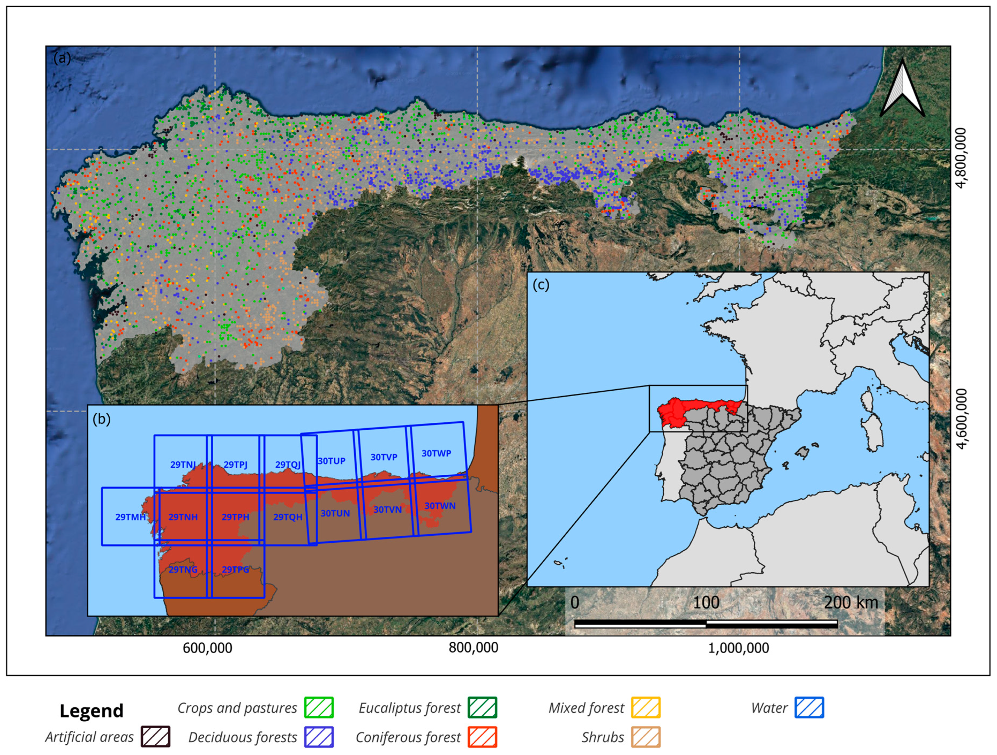Click the 29TPJ tile label
The width and height of the screenshot is (997, 755).
(235, 465)
